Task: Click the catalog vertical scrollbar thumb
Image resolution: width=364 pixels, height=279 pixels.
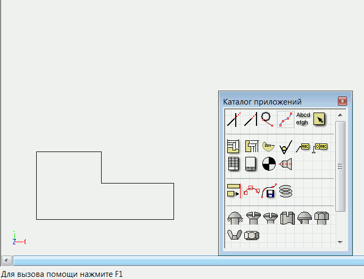Action: pyautogui.click(x=341, y=166)
